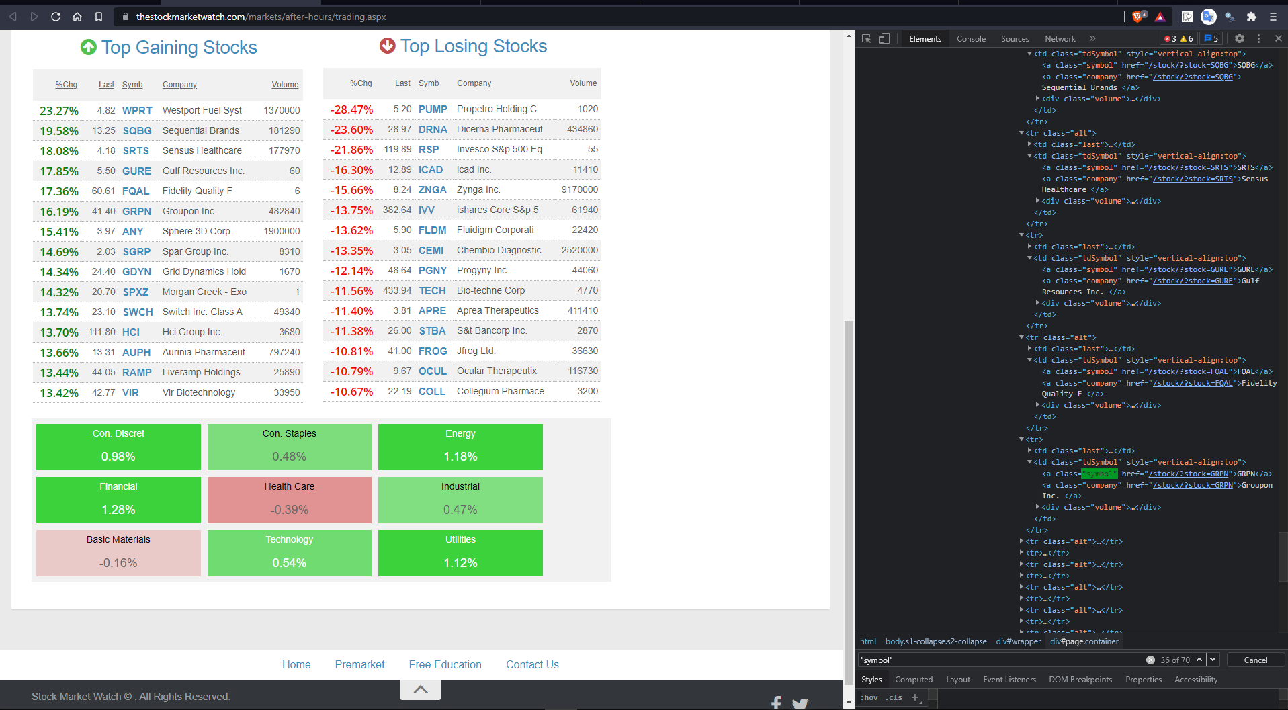Open the Computed styles tab
Screen dimensions: 1288x710
click(x=914, y=680)
